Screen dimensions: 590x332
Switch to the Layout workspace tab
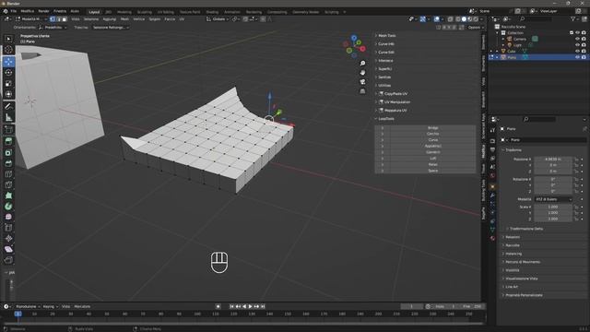coord(94,12)
